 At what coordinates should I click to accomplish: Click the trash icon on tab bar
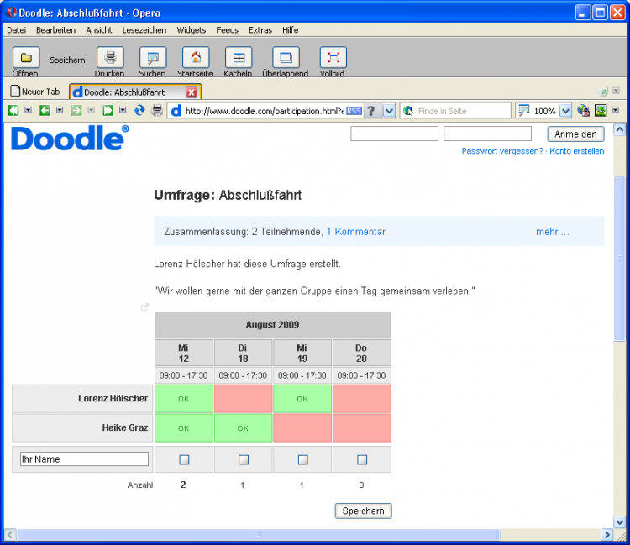coord(603,92)
